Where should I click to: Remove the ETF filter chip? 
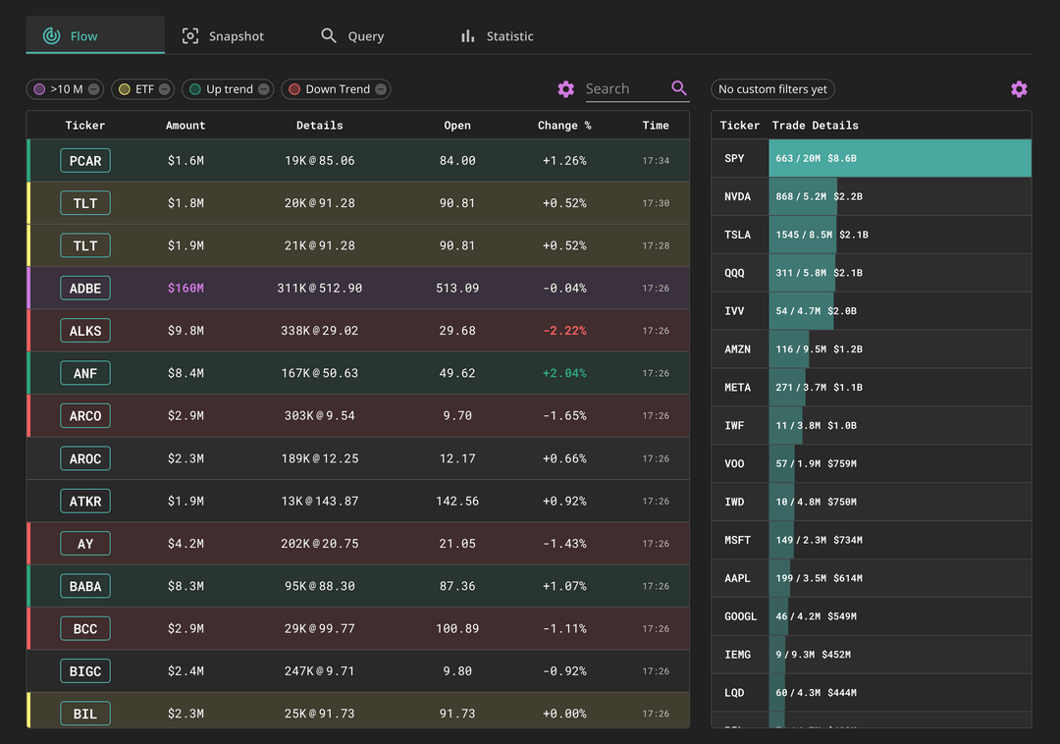click(164, 89)
